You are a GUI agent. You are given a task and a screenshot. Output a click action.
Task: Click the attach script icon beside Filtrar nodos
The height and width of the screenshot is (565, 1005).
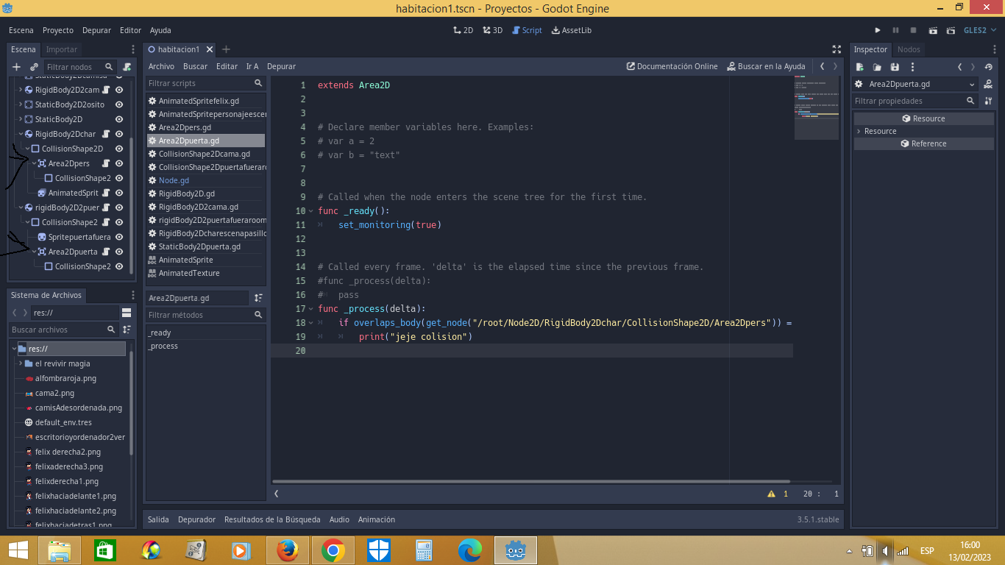click(127, 67)
